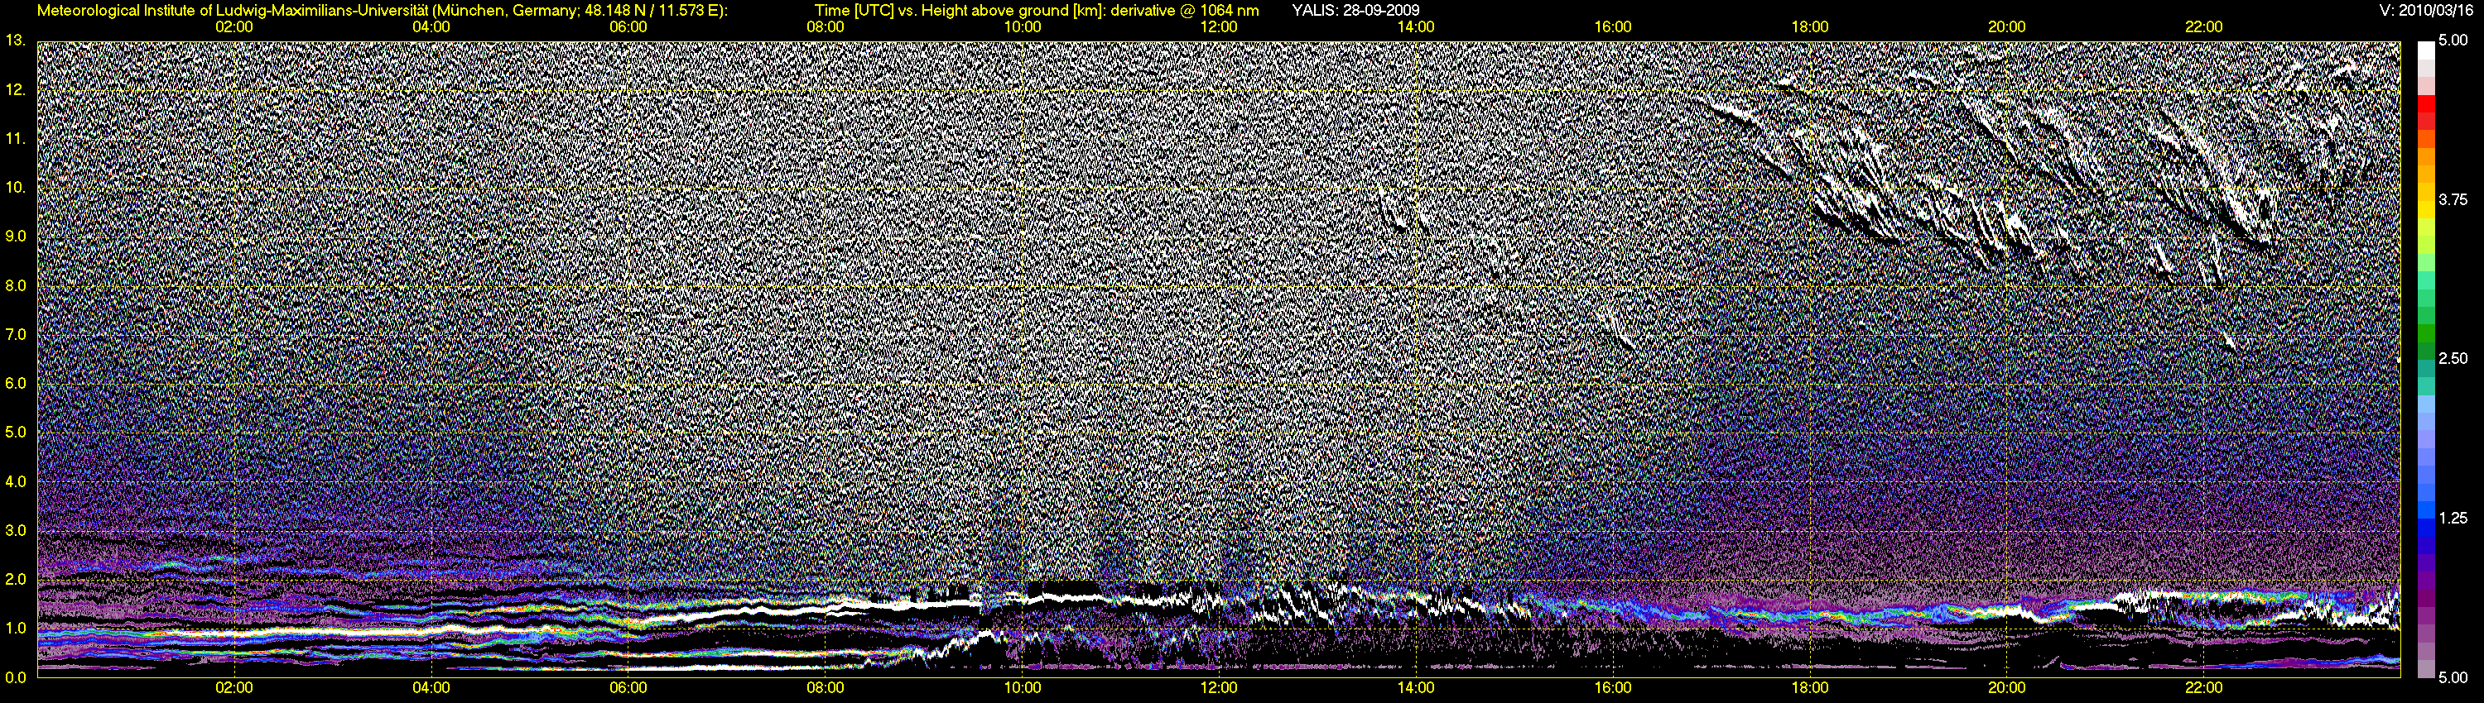Select the 12:00 tick on the top time axis

pyautogui.click(x=1219, y=27)
